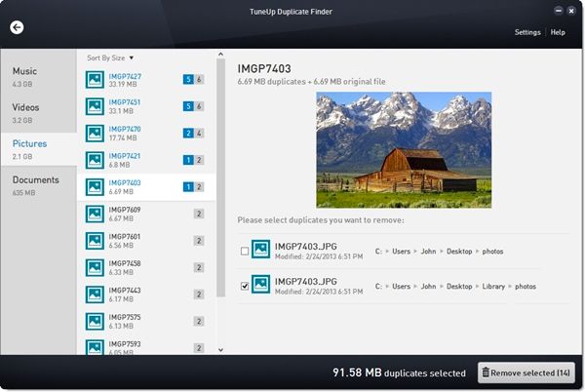Click the trash icon on Remove selected
Screen dimensions: 585x392
486,372
